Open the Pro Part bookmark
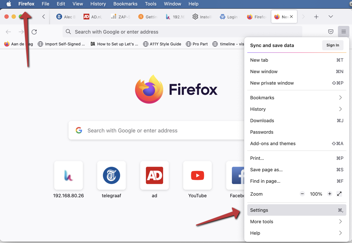The width and height of the screenshot is (352, 243). [197, 44]
